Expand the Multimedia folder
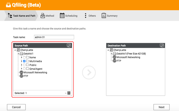The width and height of the screenshot is (179, 111). (x=21, y=61)
